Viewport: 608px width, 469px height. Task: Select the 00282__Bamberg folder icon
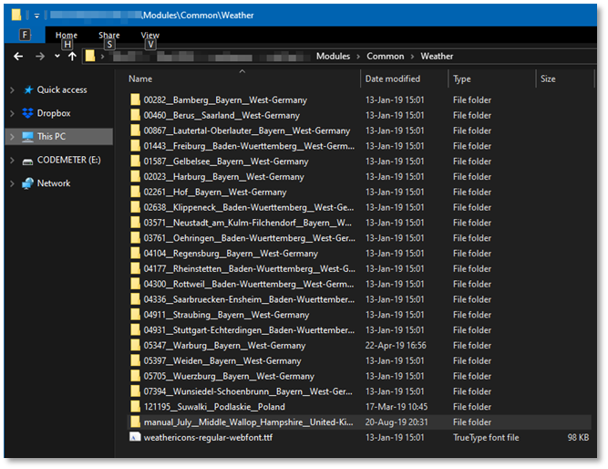click(x=135, y=100)
